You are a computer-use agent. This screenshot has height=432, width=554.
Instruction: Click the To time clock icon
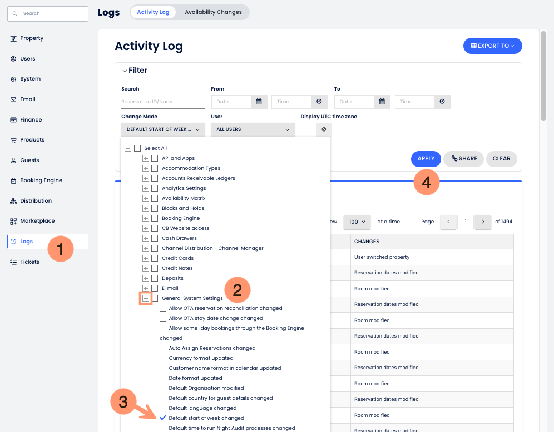(442, 102)
